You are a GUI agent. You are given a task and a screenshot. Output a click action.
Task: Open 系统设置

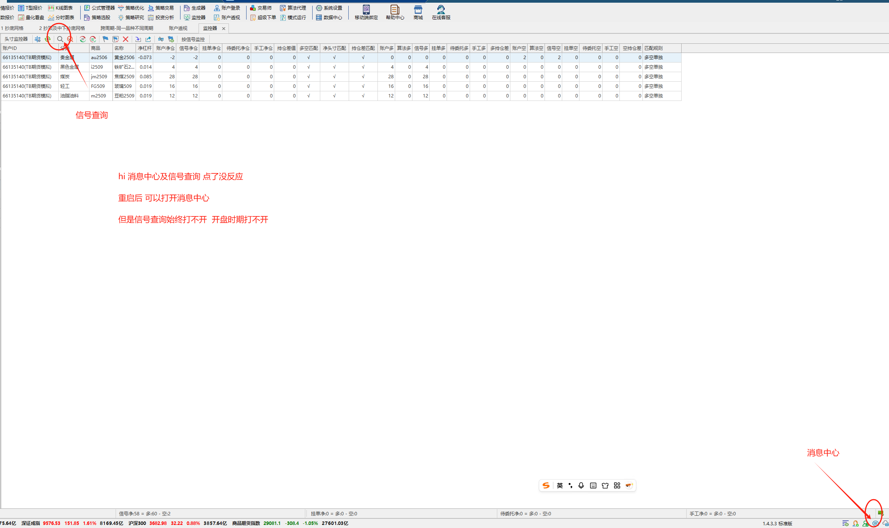click(329, 8)
